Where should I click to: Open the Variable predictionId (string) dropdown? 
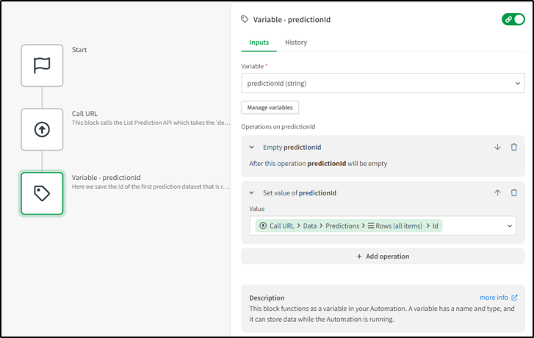[x=383, y=84]
